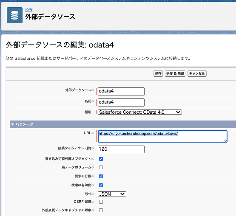Click help icon beside 要求の行数
The image size is (236, 216).
click(93, 176)
